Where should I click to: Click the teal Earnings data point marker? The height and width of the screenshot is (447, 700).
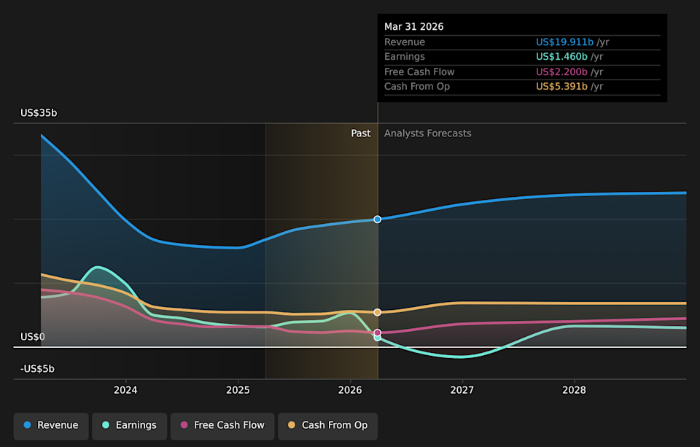pyautogui.click(x=378, y=338)
